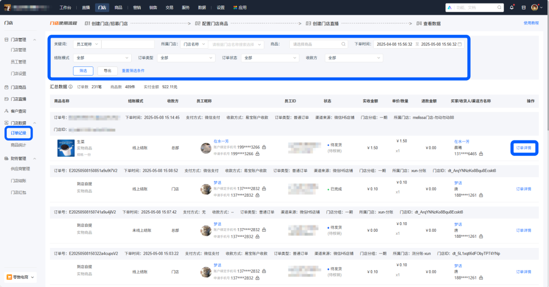Open the 生菜 product thumbnail

point(66,148)
